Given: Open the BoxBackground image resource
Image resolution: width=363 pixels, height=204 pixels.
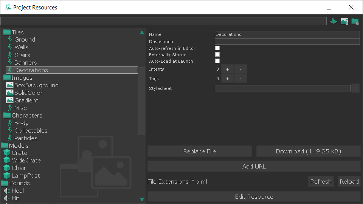Looking at the screenshot, I should tap(33, 85).
